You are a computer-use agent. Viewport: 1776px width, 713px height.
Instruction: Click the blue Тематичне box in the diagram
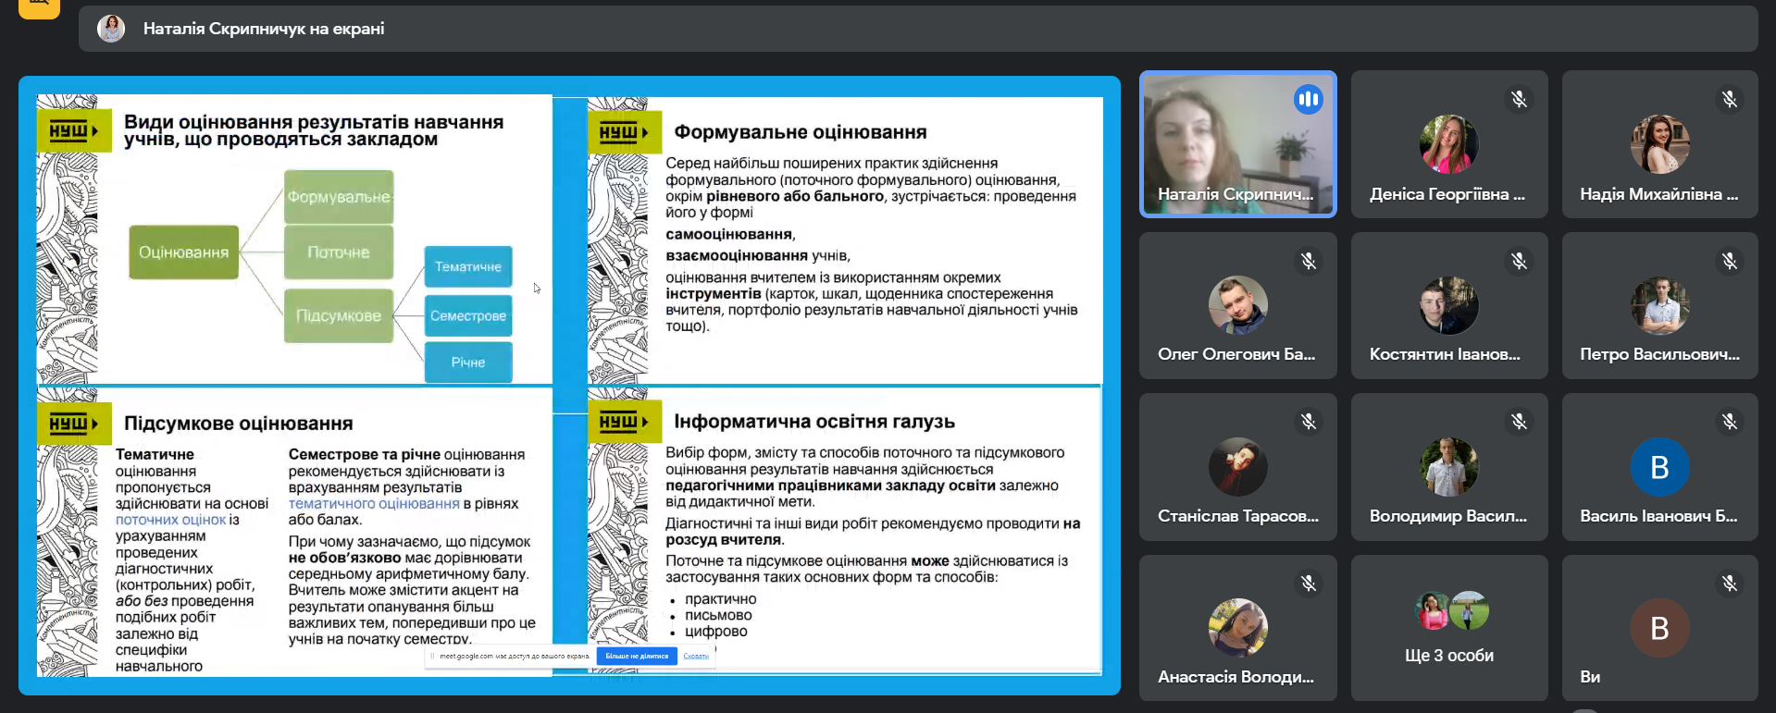click(x=468, y=266)
